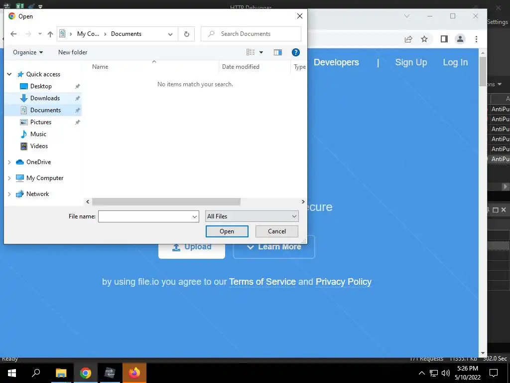Click the Upload button on file.io
This screenshot has height=383, width=510.
[x=192, y=251]
